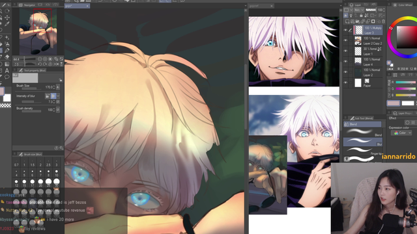Expand intensity of blur options arrow
This screenshot has width=417, height=234.
(58, 96)
